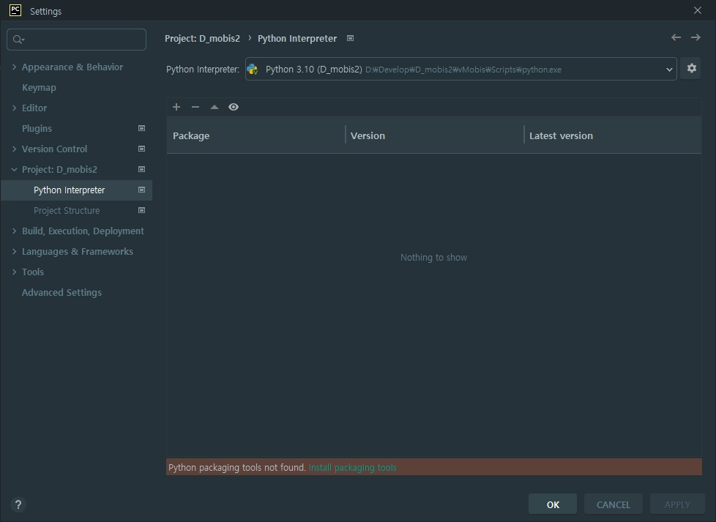Expand the Tools section chevron
The image size is (716, 522).
tap(14, 272)
